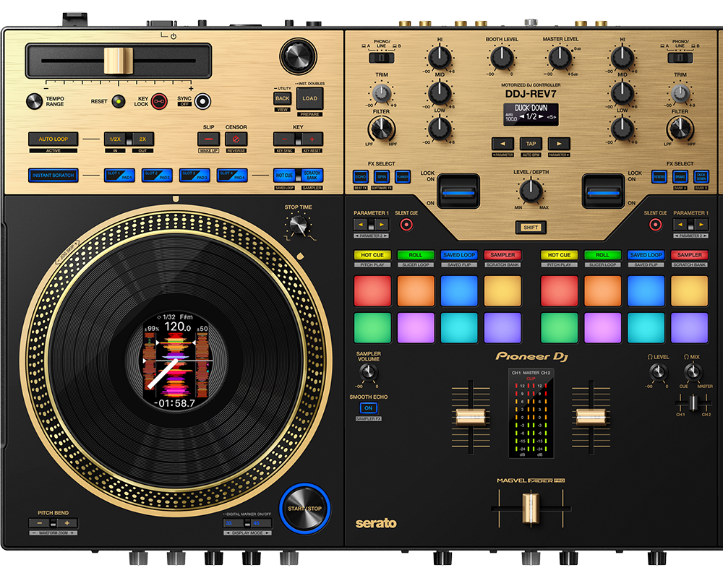This screenshot has width=723, height=578.
Task: Select right deck SAMPLER pad mode
Action: (689, 255)
